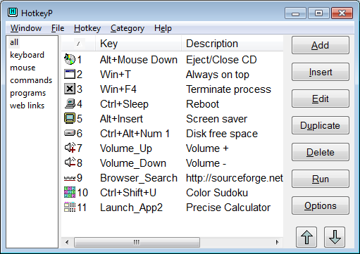
Task: Toggle sort order on number column header
Action: [78, 44]
